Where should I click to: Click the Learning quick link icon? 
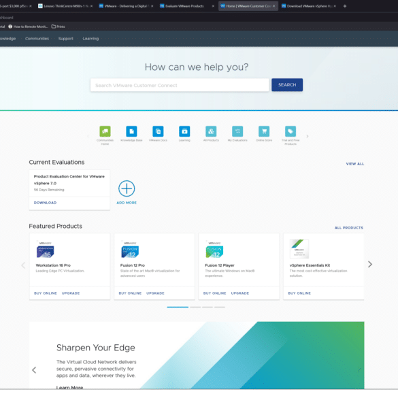[184, 131]
